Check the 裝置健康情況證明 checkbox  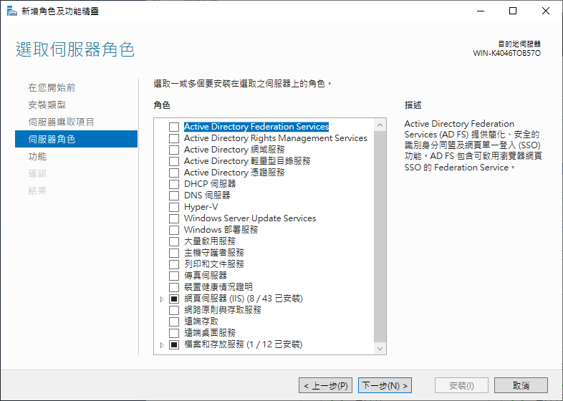[174, 287]
